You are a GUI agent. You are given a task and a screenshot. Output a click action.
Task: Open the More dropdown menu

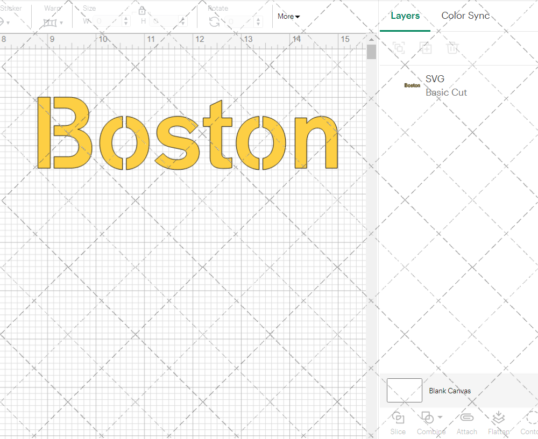click(x=288, y=16)
